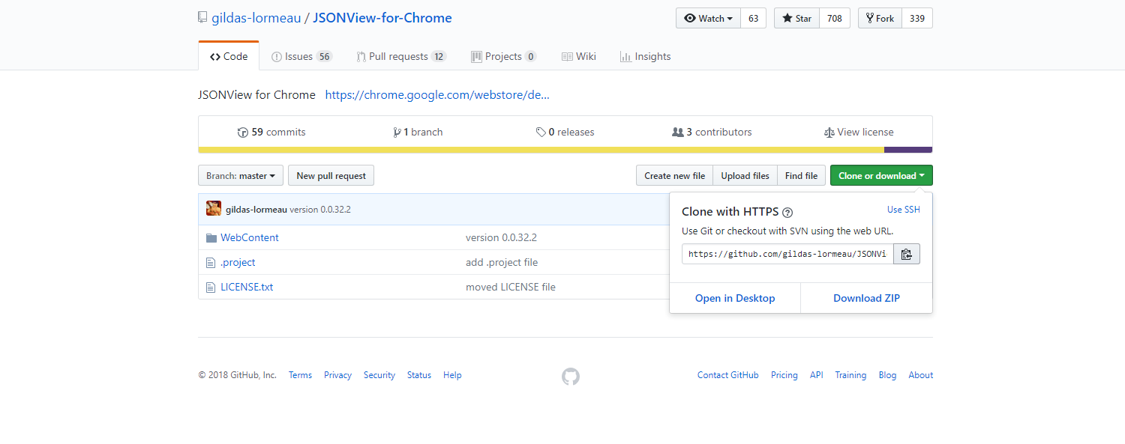This screenshot has height=444, width=1125.
Task: Click the WebContent folder icon
Action: coord(211,237)
